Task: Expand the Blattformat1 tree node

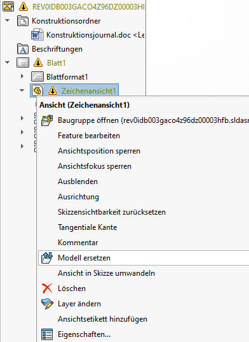Action: point(22,76)
